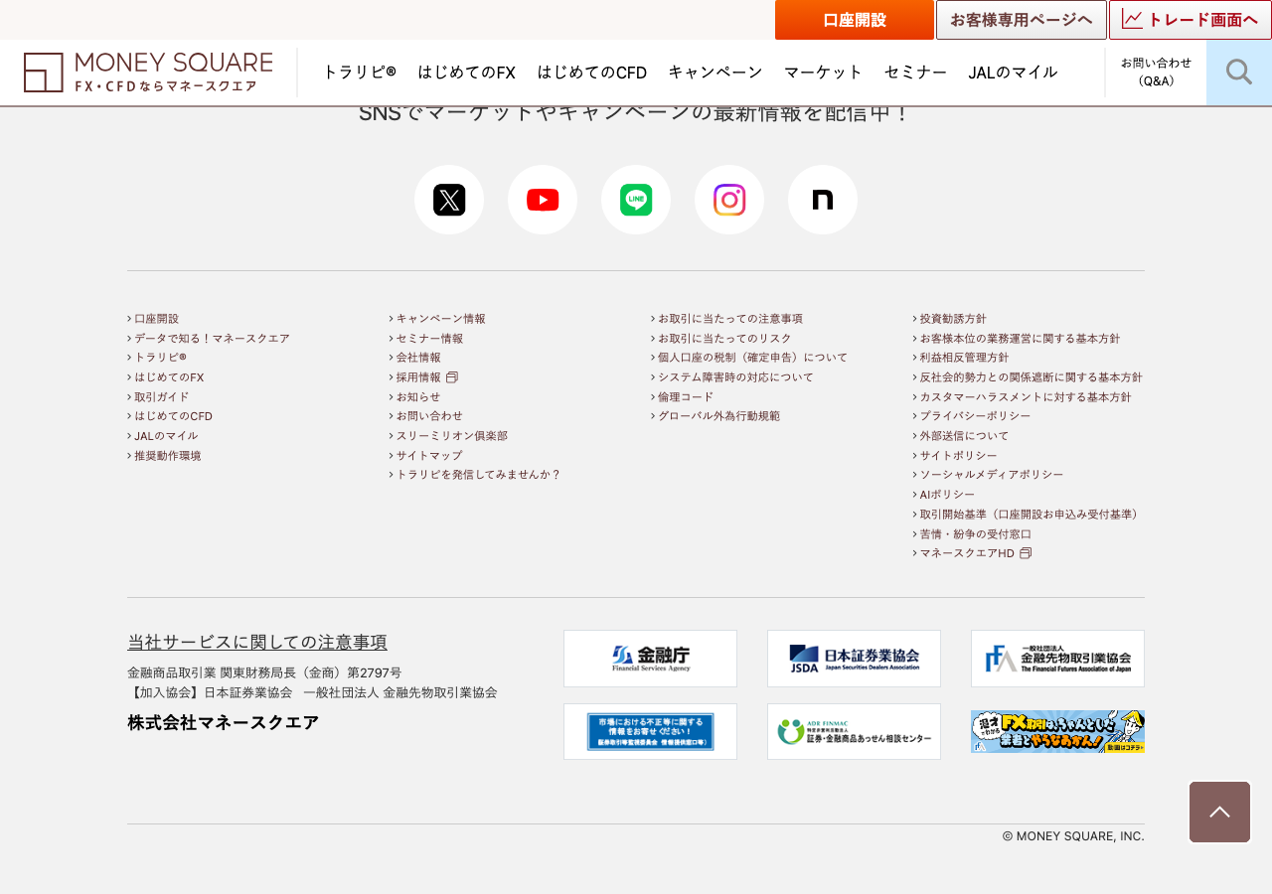
Task: Click the 日本証券業協会 JSDA banner
Action: pyautogui.click(x=854, y=659)
